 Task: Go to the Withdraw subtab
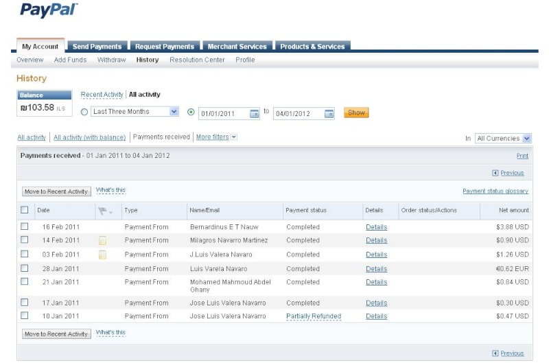coord(112,60)
